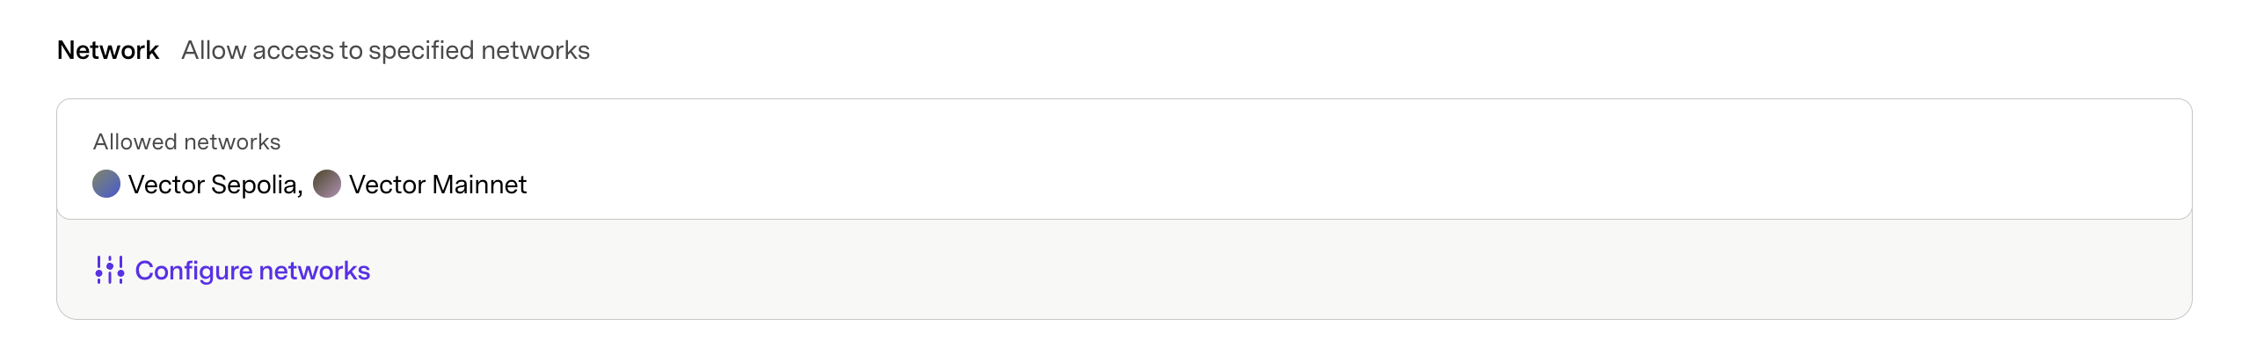Screen dimensions: 2249x355
Task: Click empty space in the Allowed networks card
Action: 1319,160
